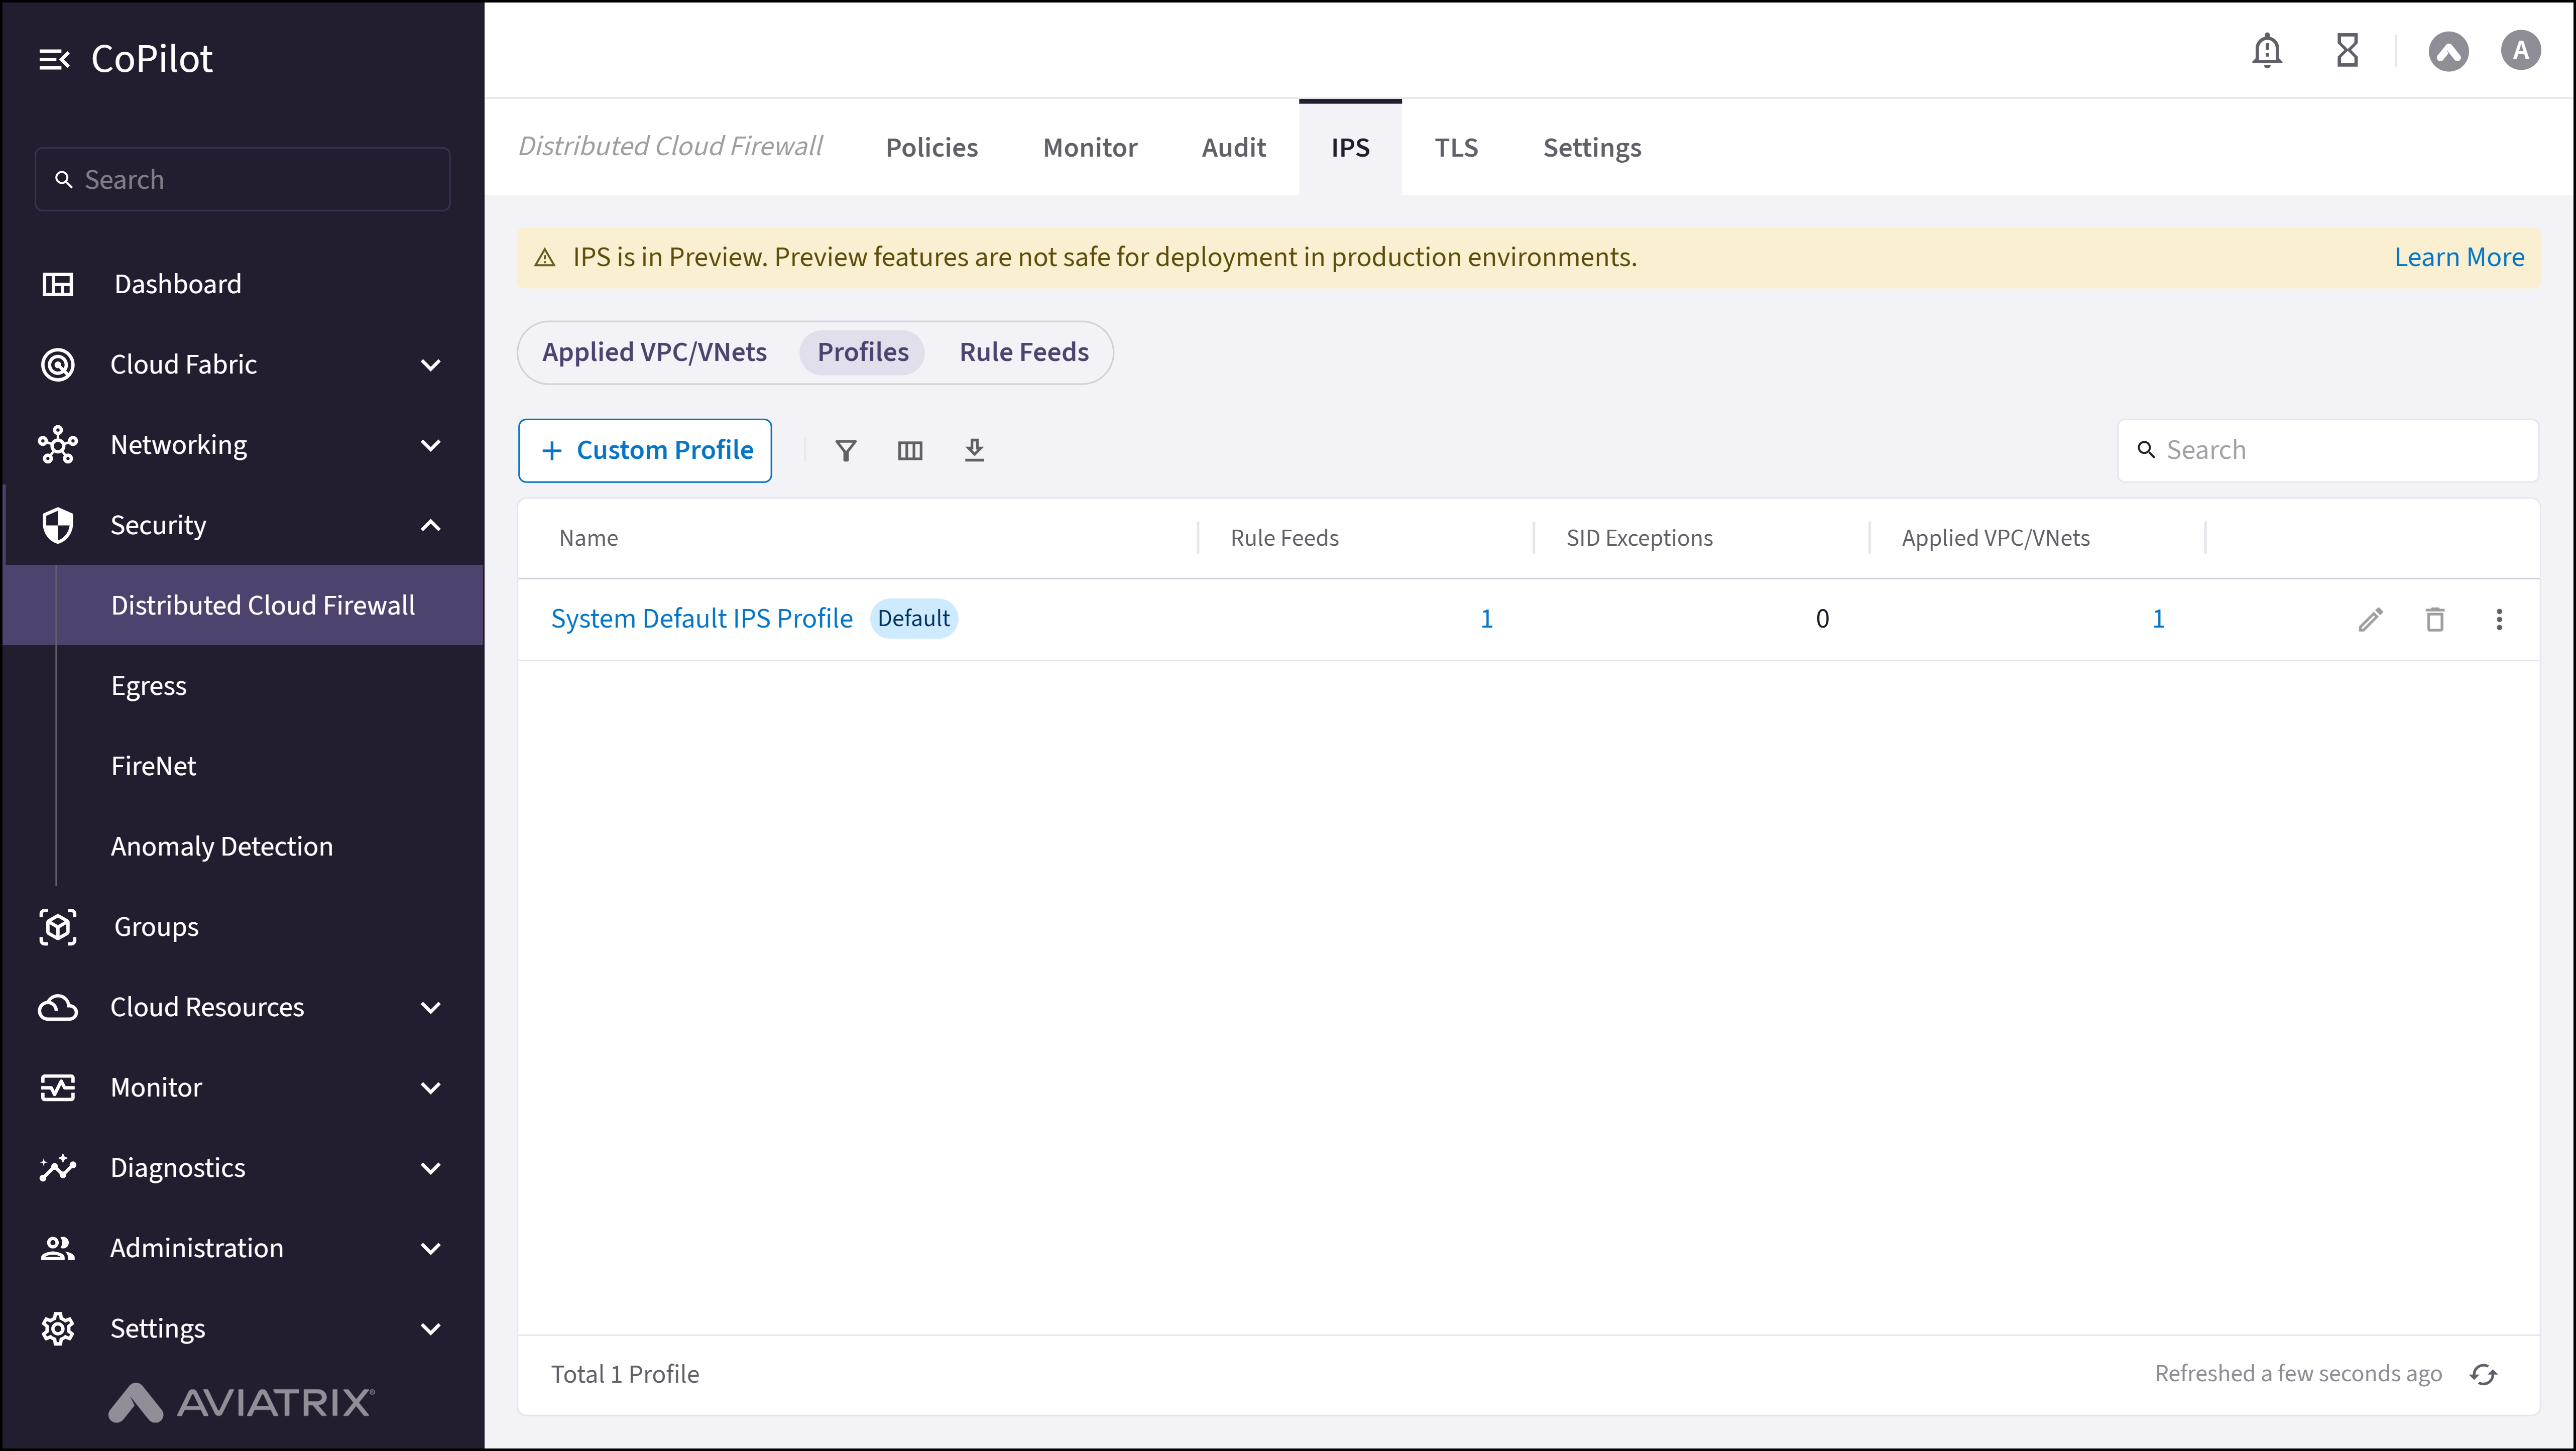Expand the Networking chevron
Image resolution: width=2576 pixels, height=1451 pixels.
pyautogui.click(x=431, y=445)
